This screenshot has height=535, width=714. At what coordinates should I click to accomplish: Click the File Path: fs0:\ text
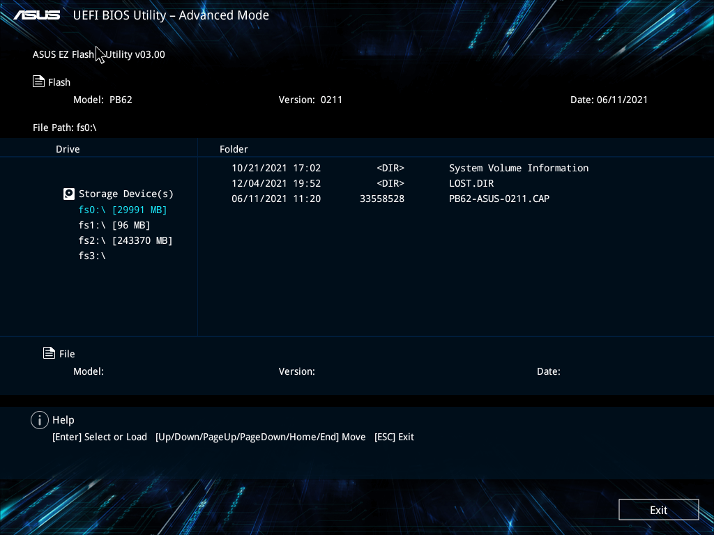65,127
